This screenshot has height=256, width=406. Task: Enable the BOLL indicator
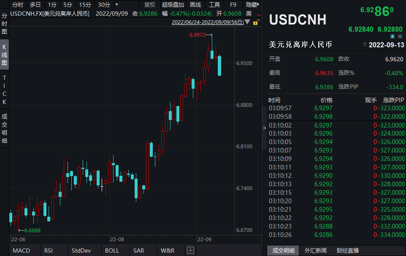click(x=112, y=251)
